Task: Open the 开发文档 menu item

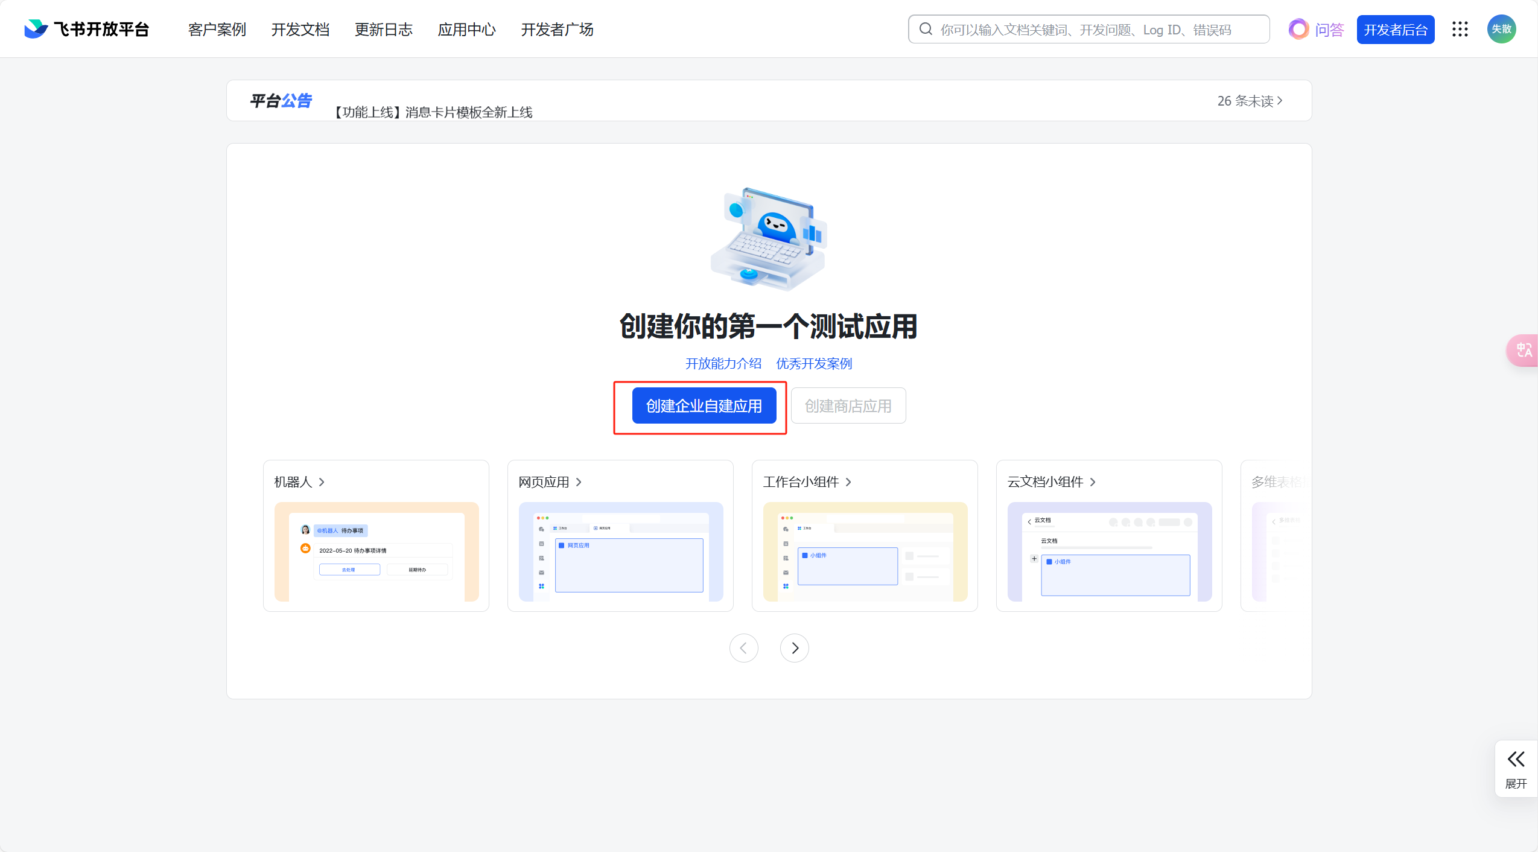Action: [x=300, y=29]
